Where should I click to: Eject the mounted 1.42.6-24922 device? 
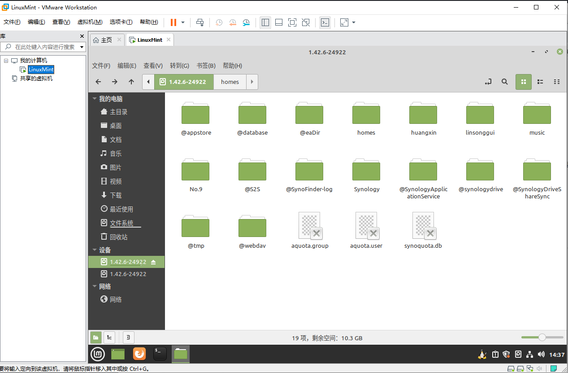153,262
